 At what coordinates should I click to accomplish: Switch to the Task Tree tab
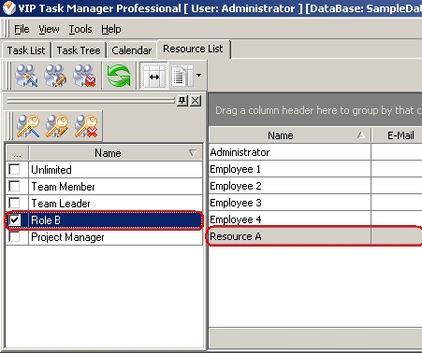79,50
